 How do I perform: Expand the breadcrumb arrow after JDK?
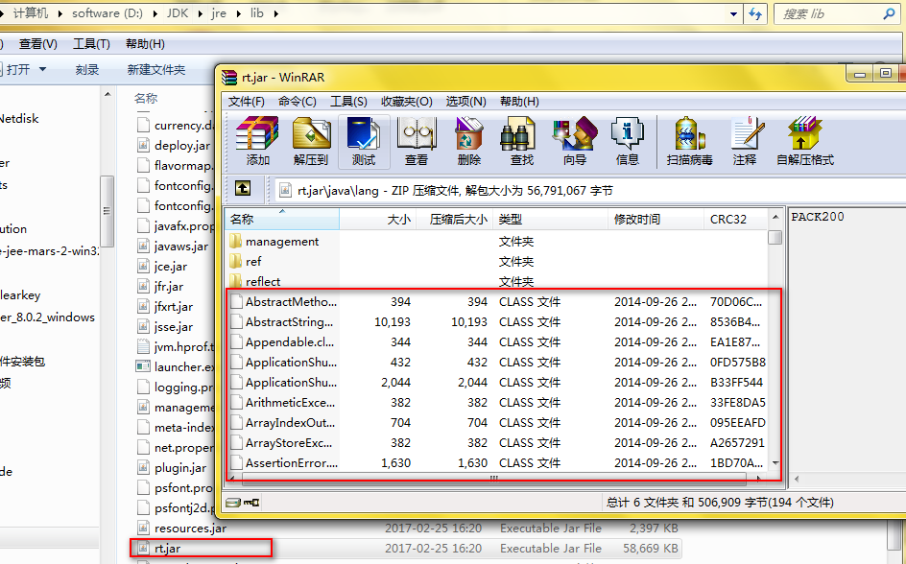coord(200,13)
